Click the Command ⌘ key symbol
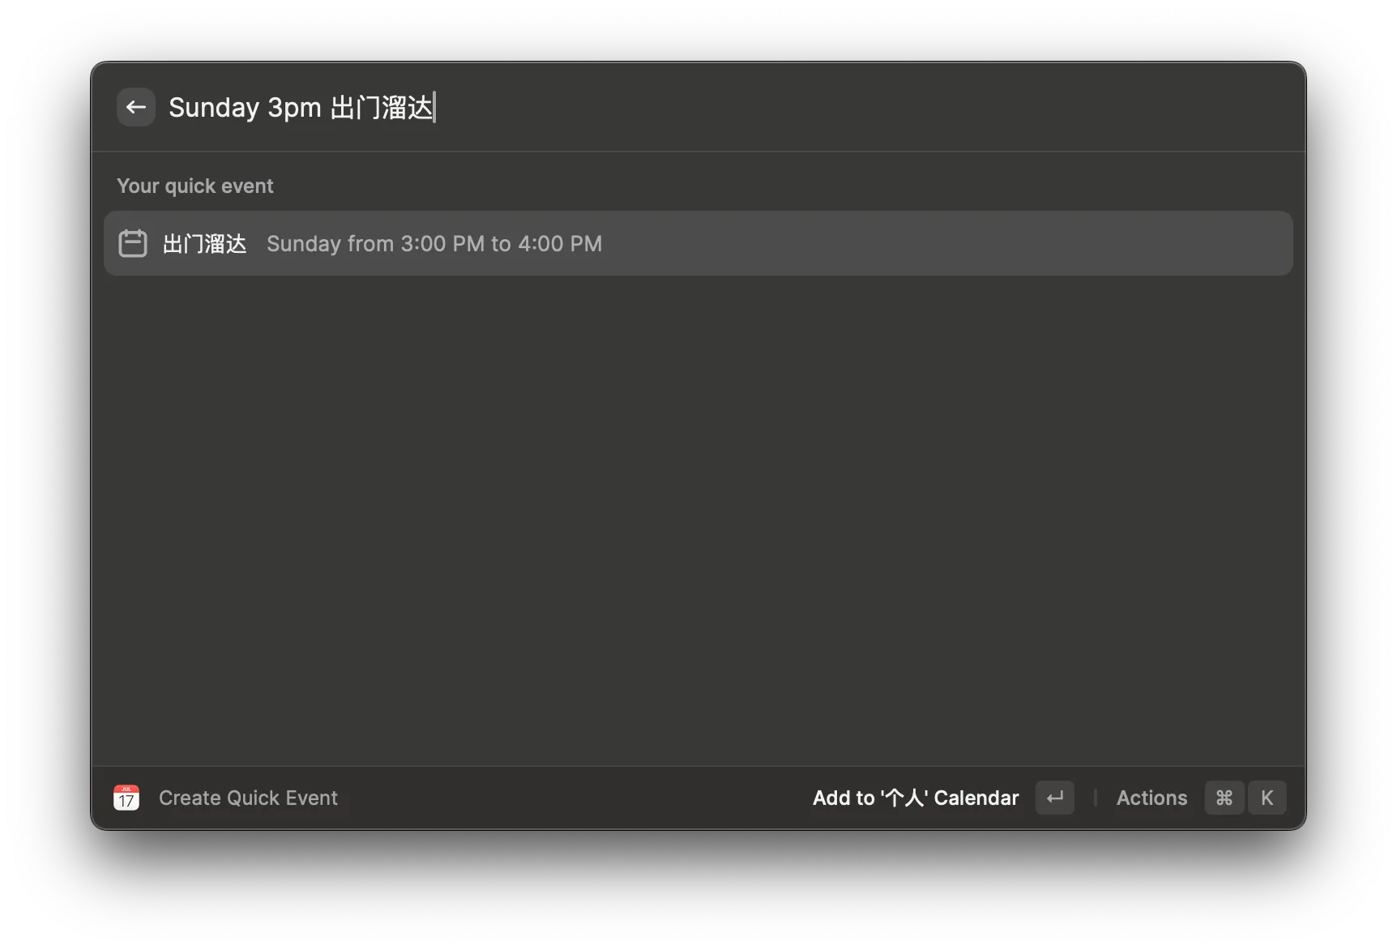 (x=1224, y=798)
